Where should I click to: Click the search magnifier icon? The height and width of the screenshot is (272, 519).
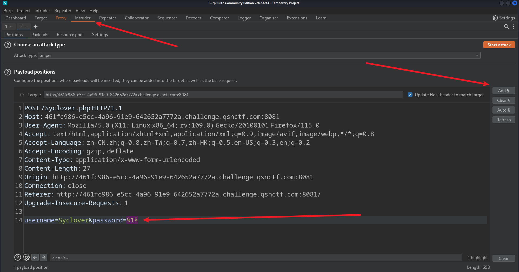coord(506,26)
